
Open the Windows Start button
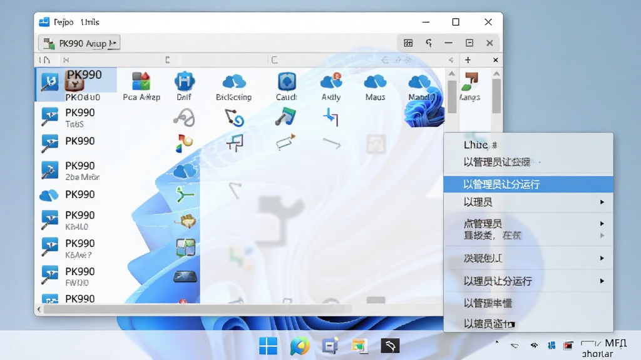pyautogui.click(x=268, y=346)
